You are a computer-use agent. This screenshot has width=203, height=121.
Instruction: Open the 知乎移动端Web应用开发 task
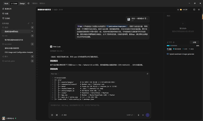coord(14,40)
